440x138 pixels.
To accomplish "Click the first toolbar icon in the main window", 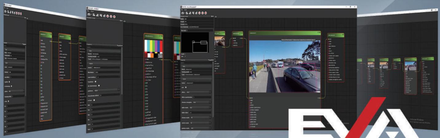I will point(183,13).
